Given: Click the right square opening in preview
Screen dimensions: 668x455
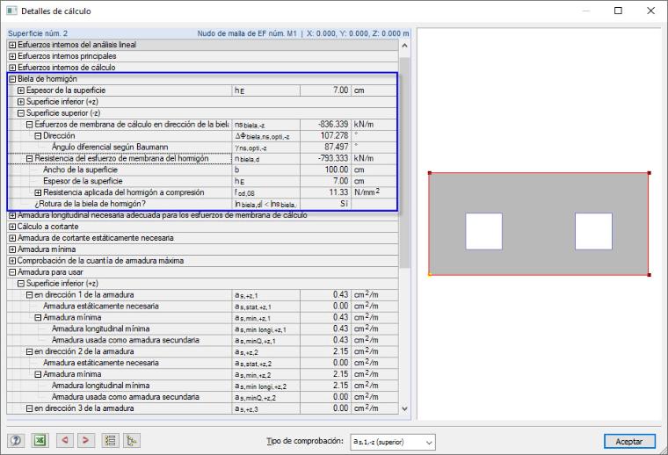Looking at the screenshot, I should coord(593,231).
